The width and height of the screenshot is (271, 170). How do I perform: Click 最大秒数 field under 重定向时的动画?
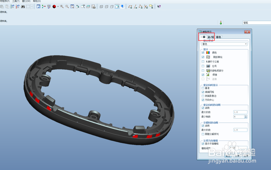point(240,112)
